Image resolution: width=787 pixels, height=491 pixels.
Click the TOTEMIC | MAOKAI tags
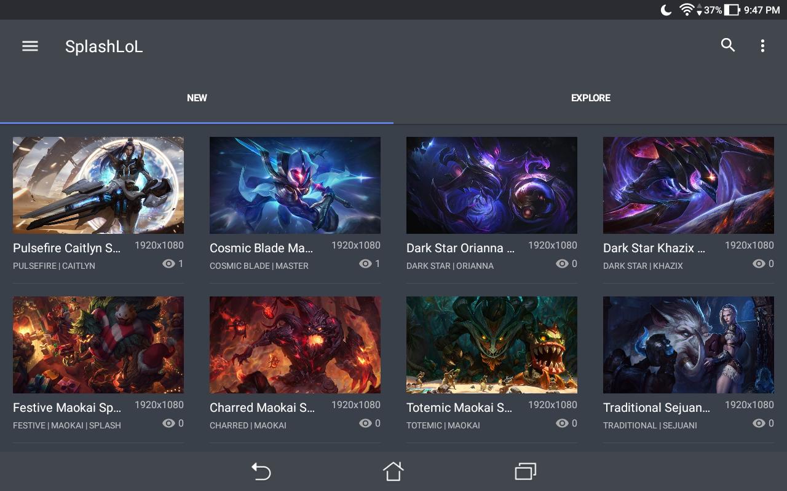pyautogui.click(x=443, y=425)
